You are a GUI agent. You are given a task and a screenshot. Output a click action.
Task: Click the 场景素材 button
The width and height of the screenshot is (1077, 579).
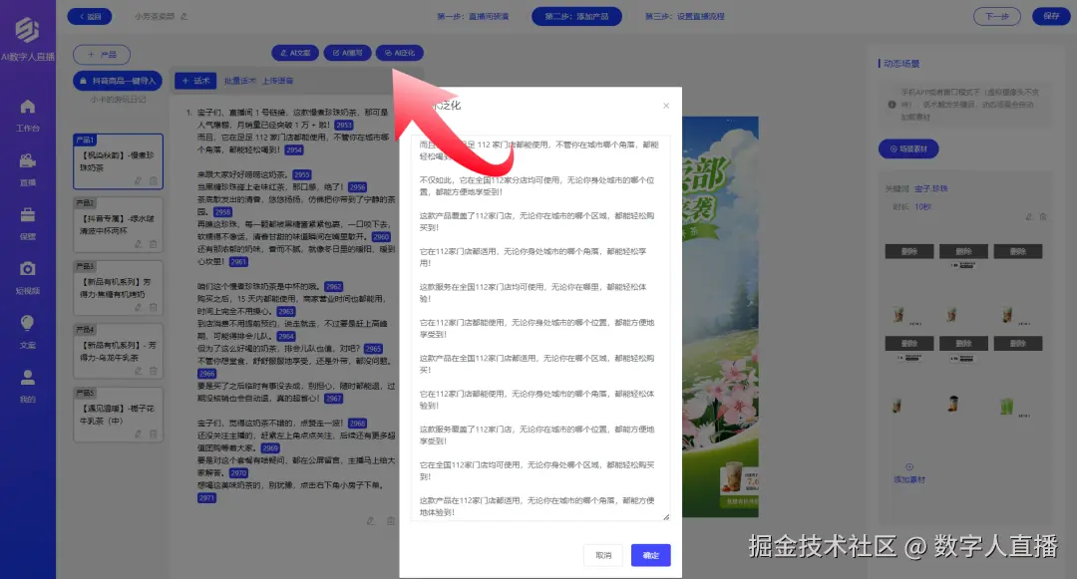[x=908, y=148]
